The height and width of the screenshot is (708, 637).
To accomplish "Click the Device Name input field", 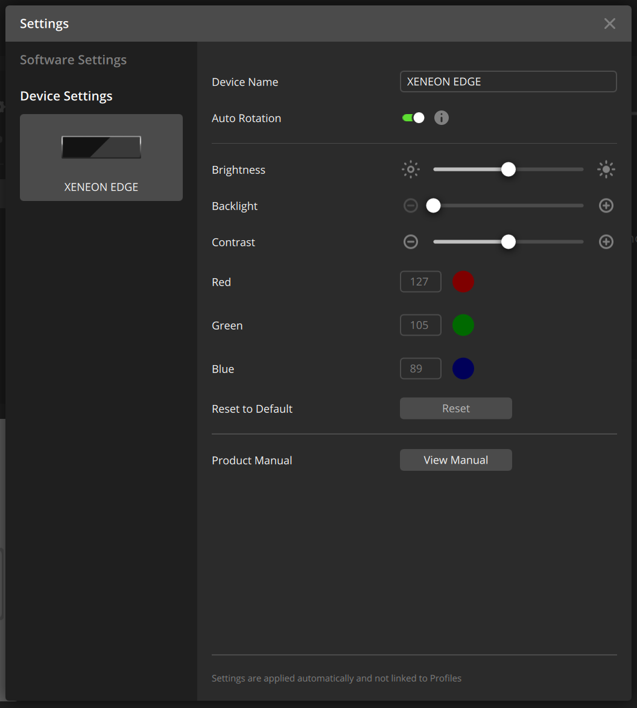I will [x=508, y=81].
